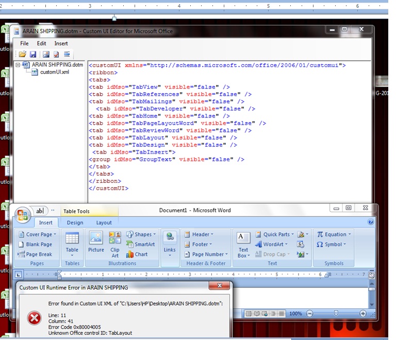Open the Cover Page dropdown
Screen dimensions: 396x340
point(37,234)
